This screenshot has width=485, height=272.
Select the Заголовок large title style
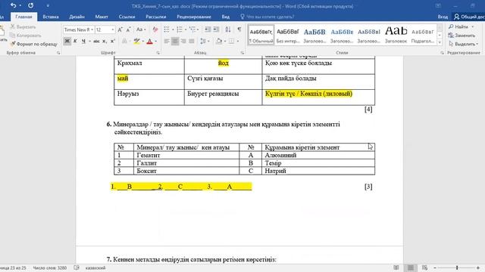(396, 36)
